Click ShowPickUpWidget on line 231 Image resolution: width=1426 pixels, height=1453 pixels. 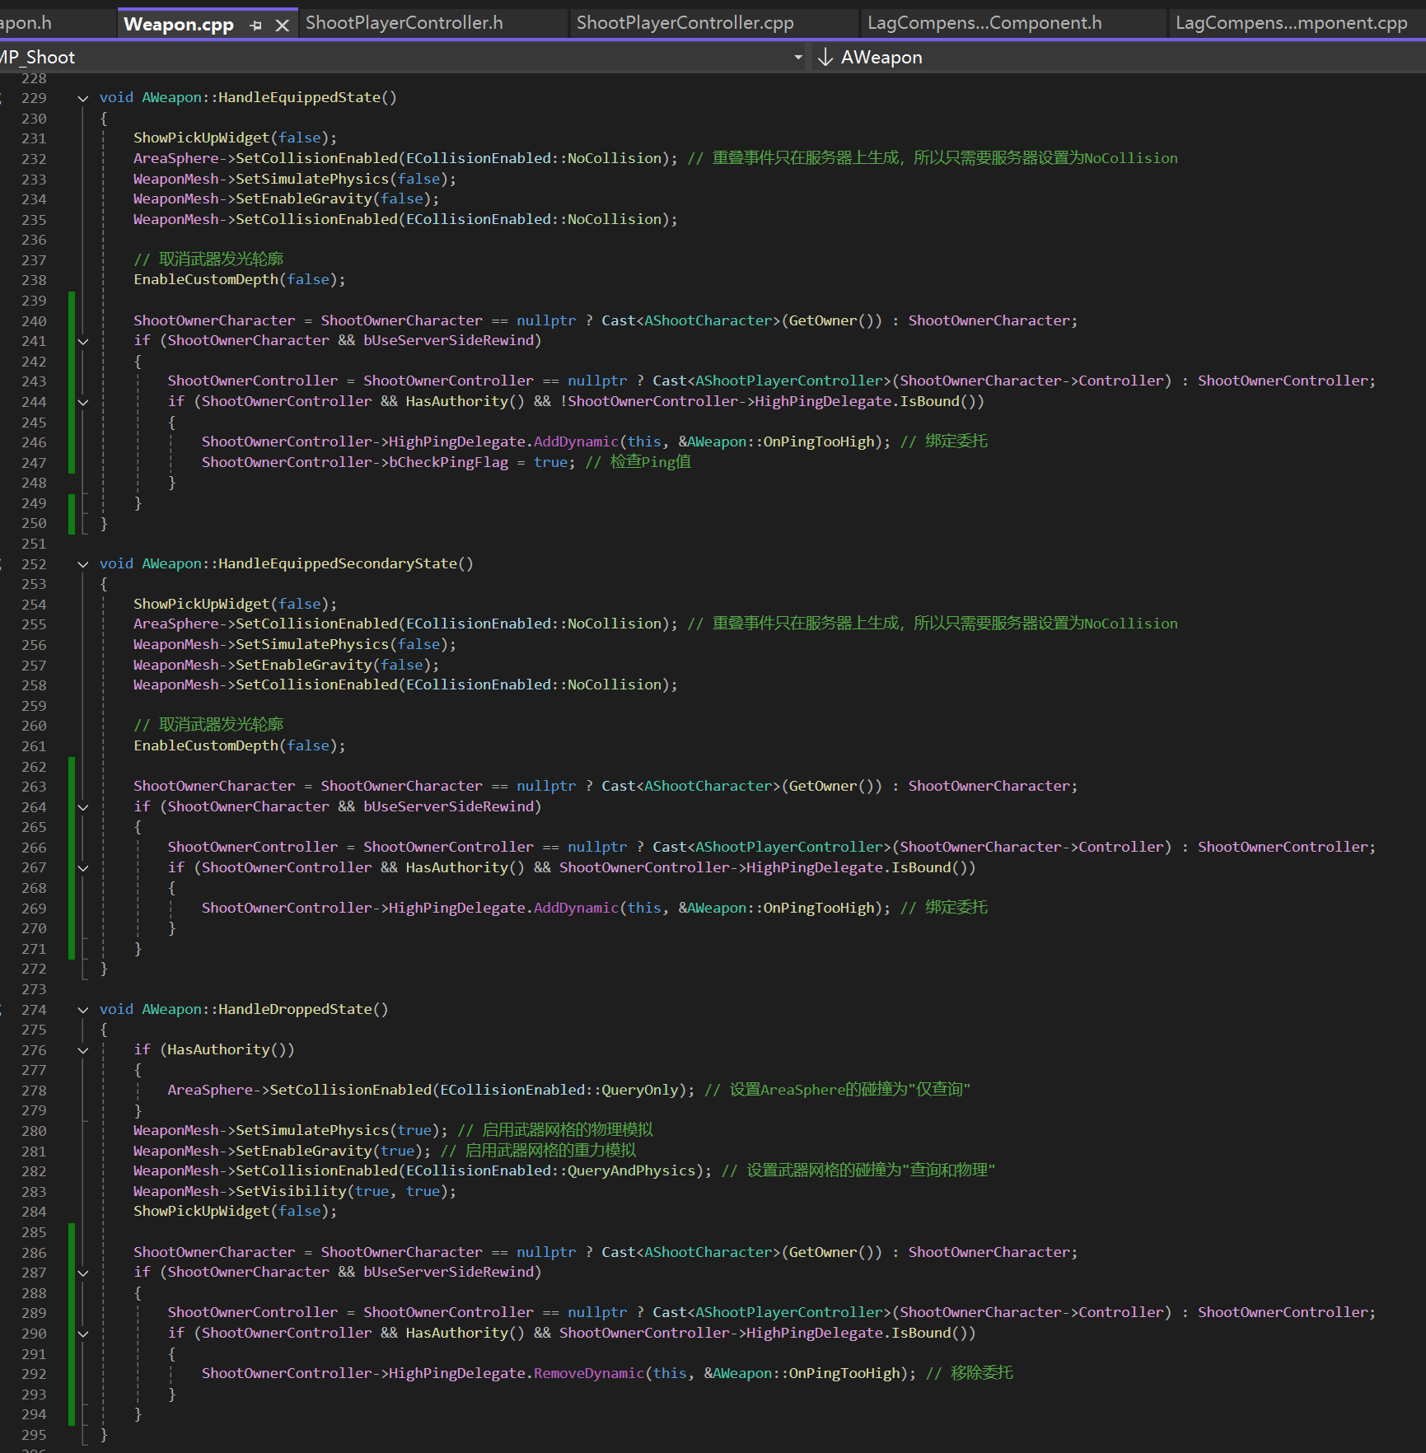(202, 138)
